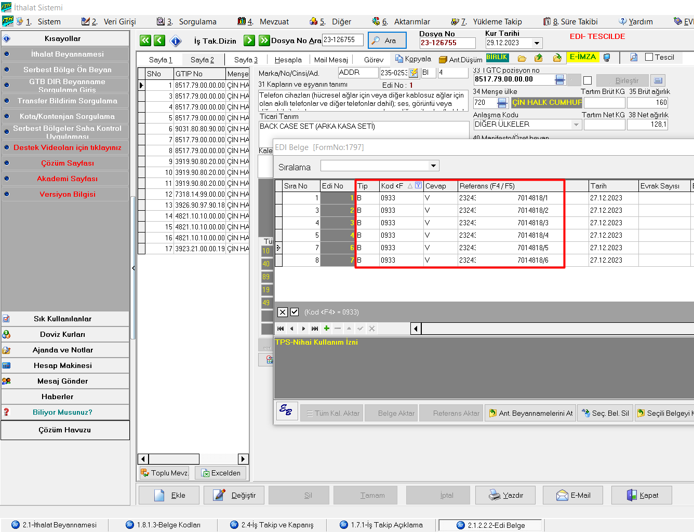
Task: Open the Anlaşma Kodu DİĞER ÜLKELER dropdown
Action: (x=576, y=125)
